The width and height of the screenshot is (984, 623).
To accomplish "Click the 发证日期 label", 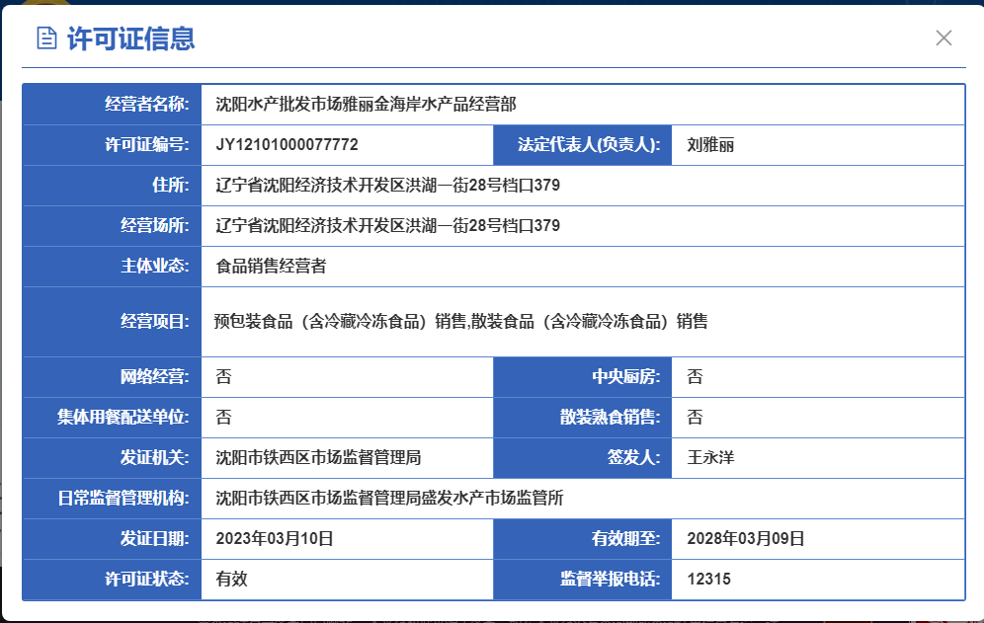I will [155, 539].
